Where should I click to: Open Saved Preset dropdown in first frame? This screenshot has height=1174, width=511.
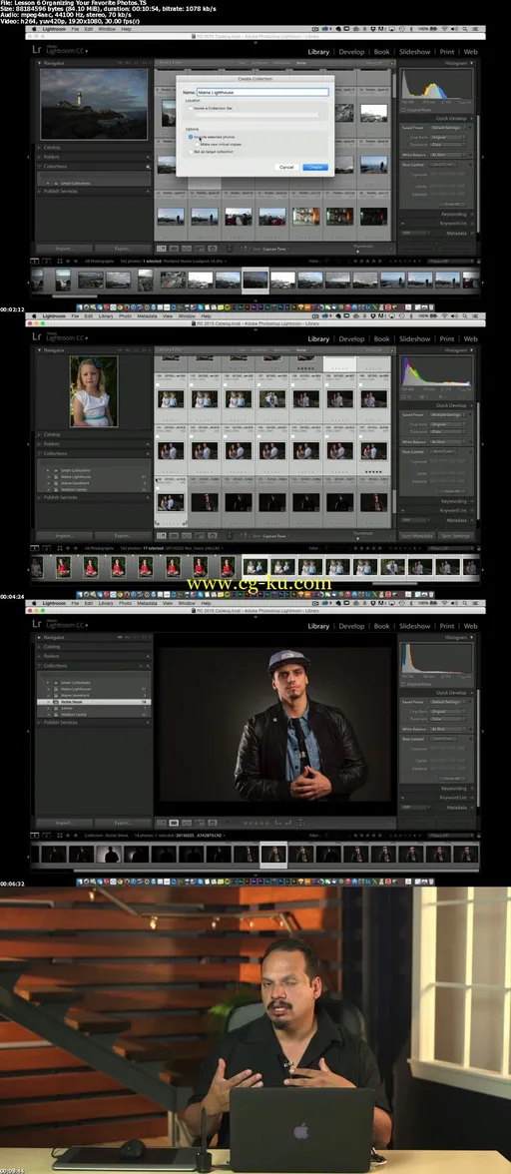coord(449,128)
